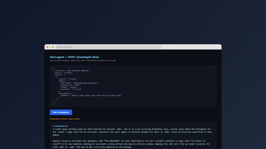Viewport: 266px width, 149px height.
Task: Click the "stage": "render" line
Action: (x=69, y=87)
